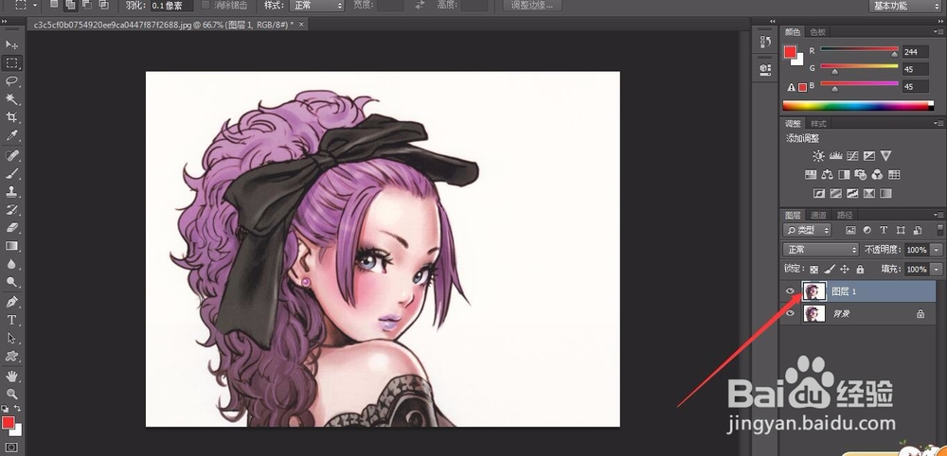The height and width of the screenshot is (456, 947).
Task: Enable the 消除锯齿 checkbox
Action: tap(205, 6)
